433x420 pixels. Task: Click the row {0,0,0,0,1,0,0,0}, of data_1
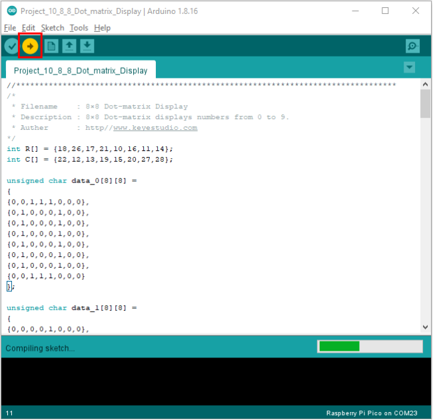pos(48,329)
